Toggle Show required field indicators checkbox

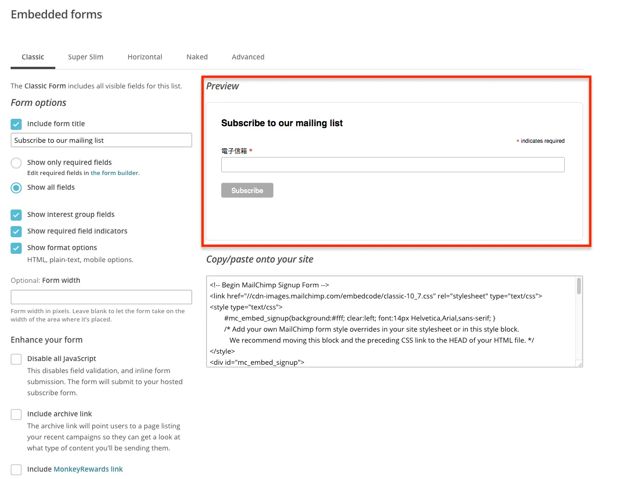tap(16, 232)
